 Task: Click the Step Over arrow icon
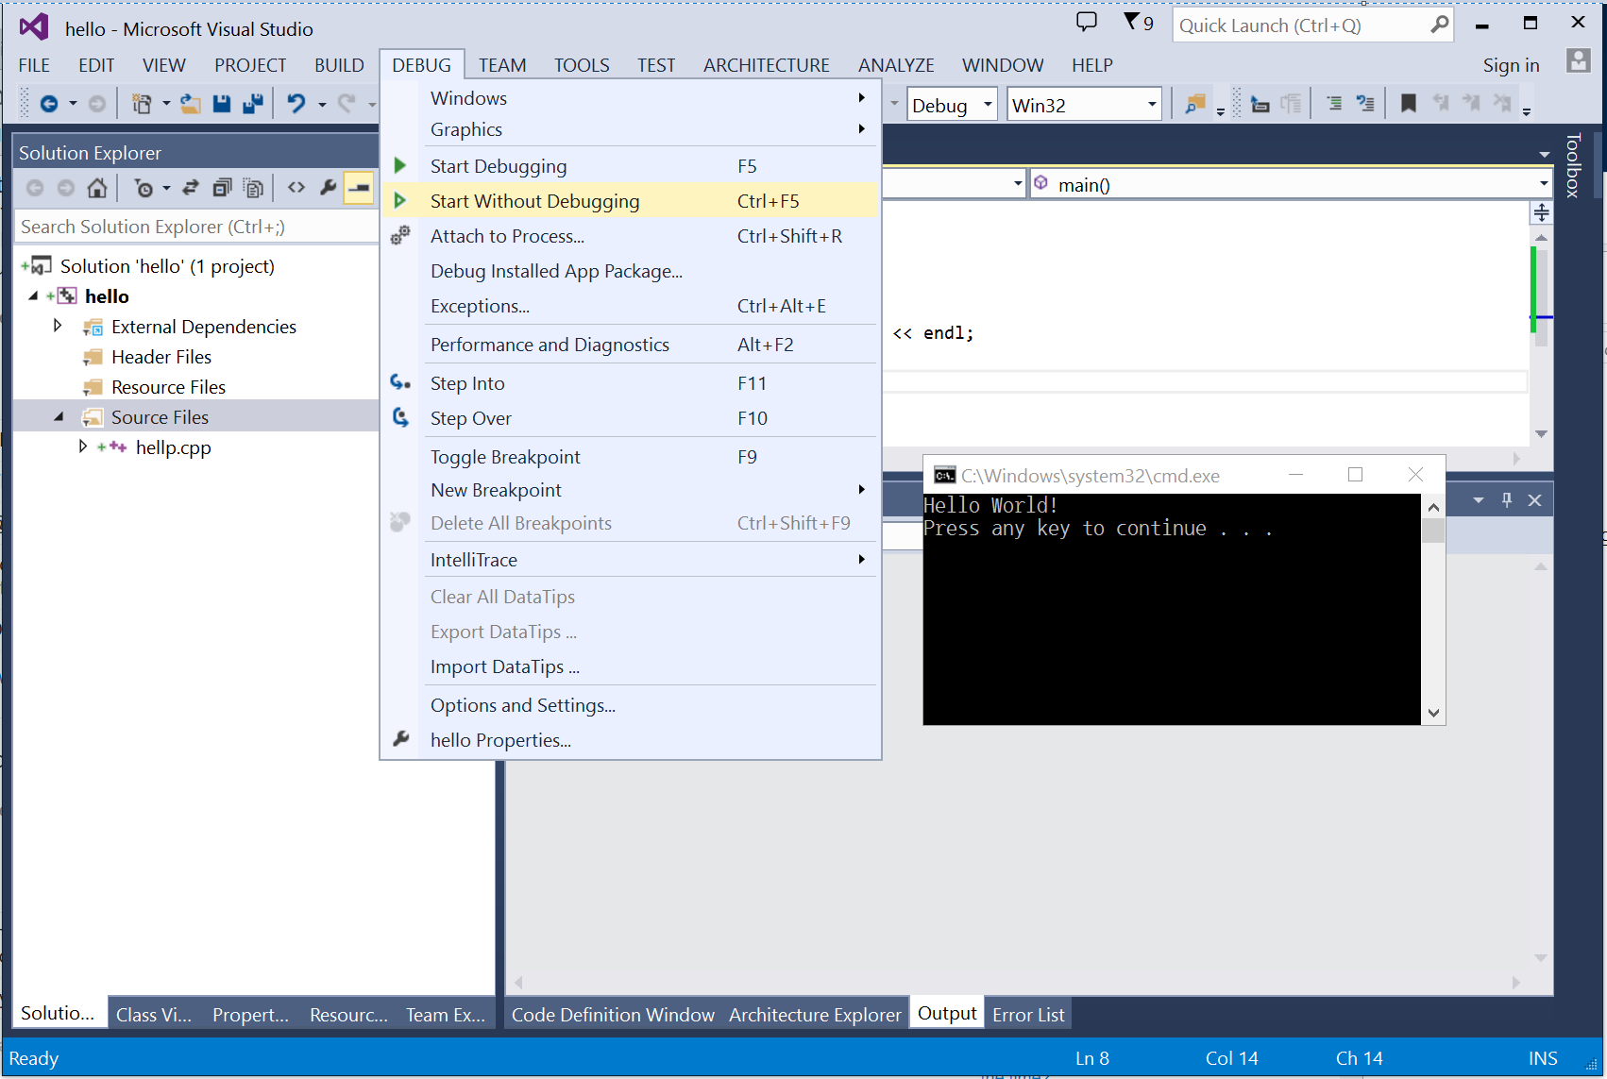(400, 417)
